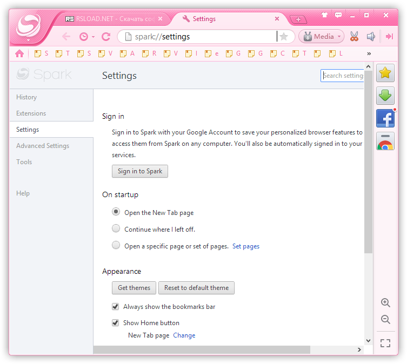Mute sound with the speaker icon
This screenshot has width=407, height=364.
click(371, 37)
